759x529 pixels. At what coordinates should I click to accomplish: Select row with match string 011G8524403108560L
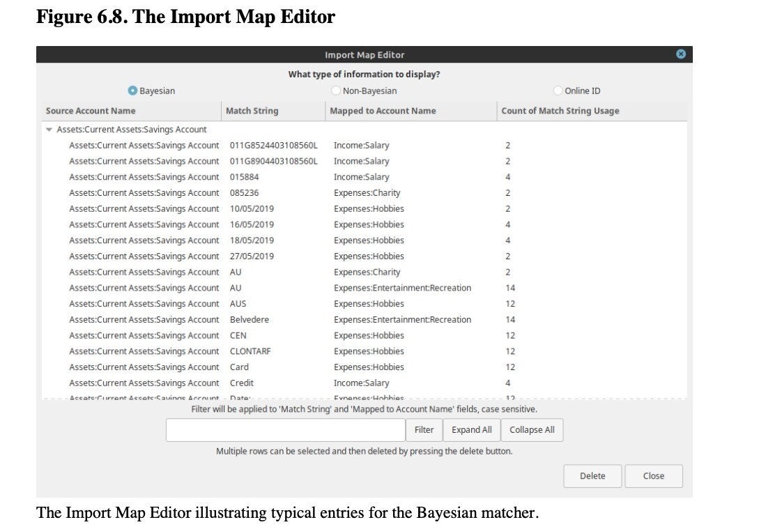(x=273, y=146)
